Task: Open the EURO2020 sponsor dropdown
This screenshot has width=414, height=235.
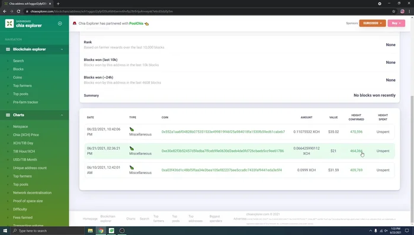Action: pos(373,23)
